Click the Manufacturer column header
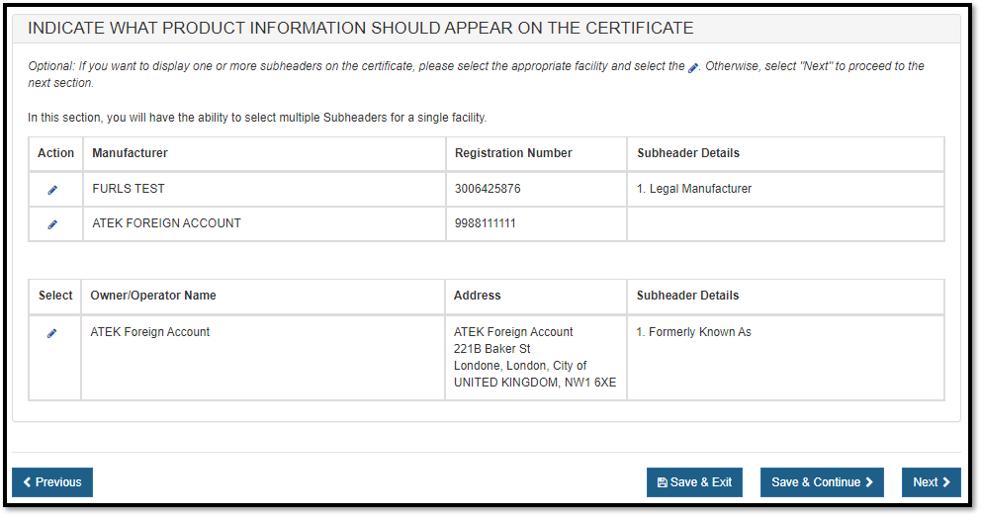 (x=130, y=153)
